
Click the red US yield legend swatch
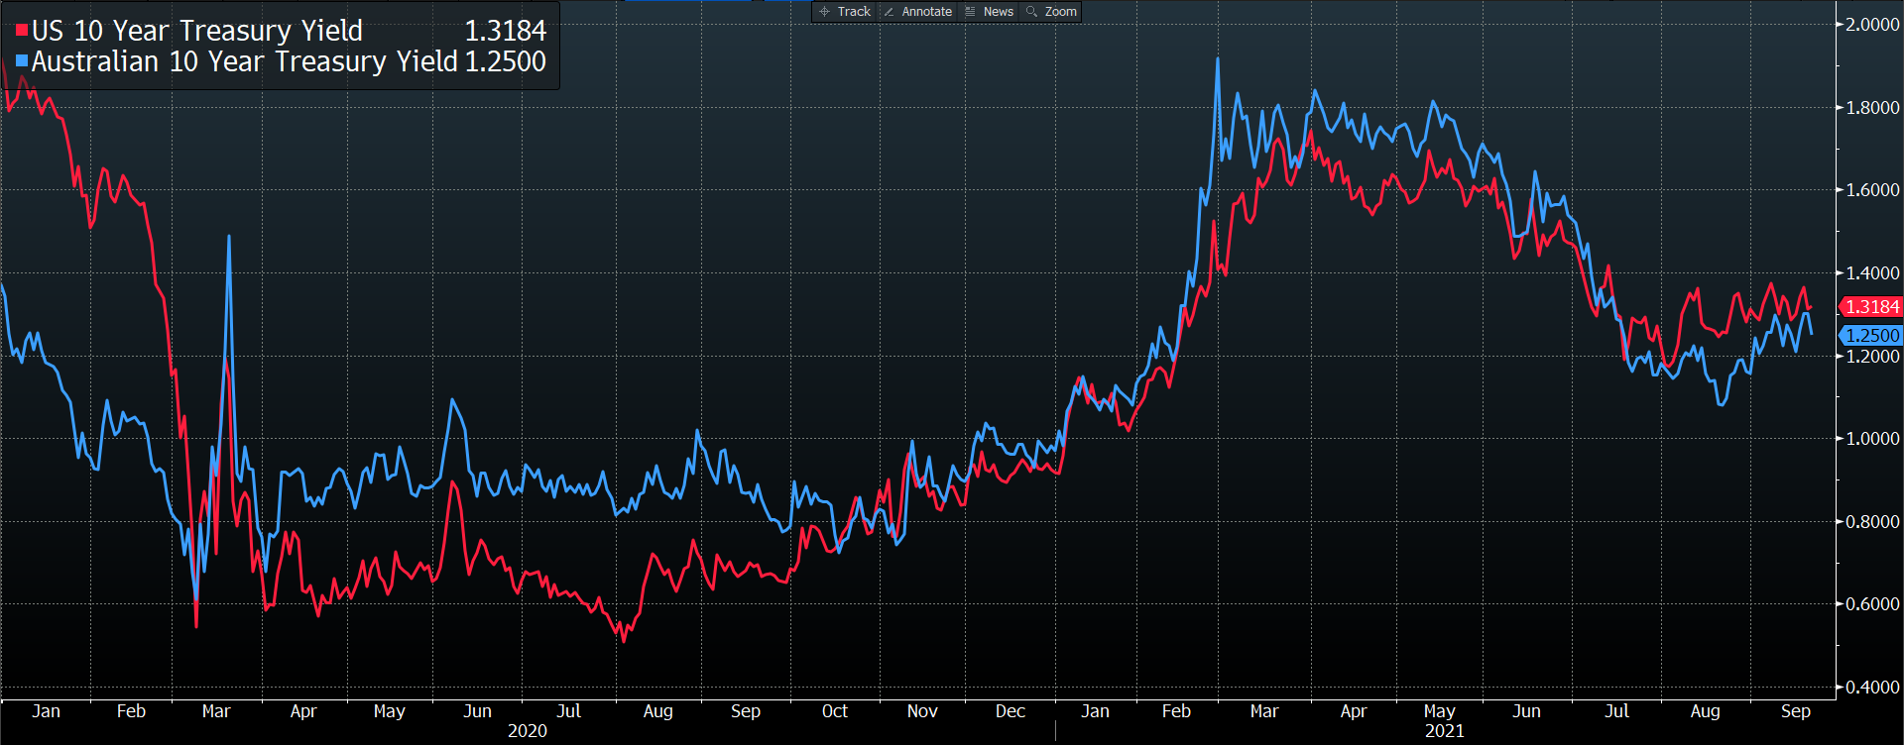click(x=22, y=31)
